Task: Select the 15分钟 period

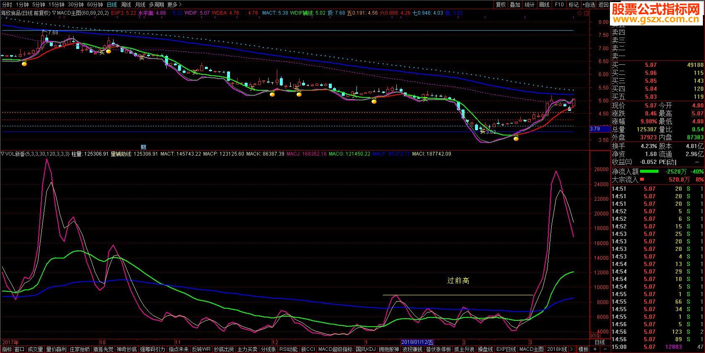Action: 56,5
